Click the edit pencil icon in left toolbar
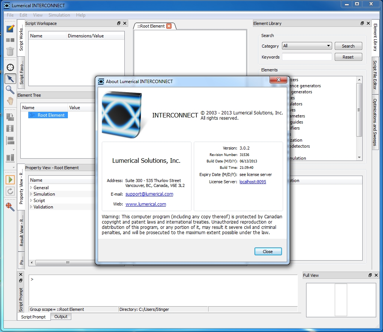 click(x=10, y=29)
